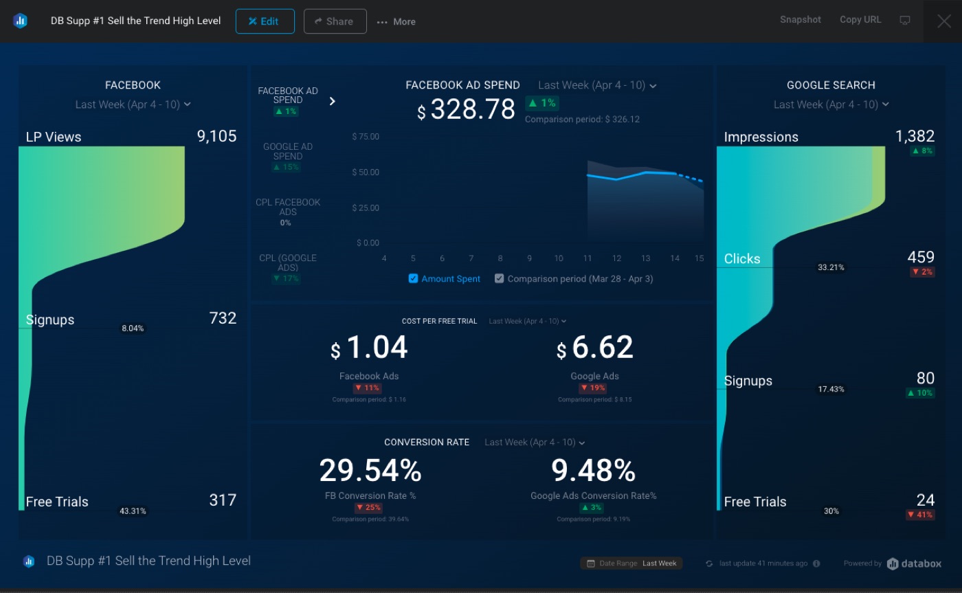Click the Google 'Impressions' value 1,382
This screenshot has width=962, height=593.
(915, 136)
